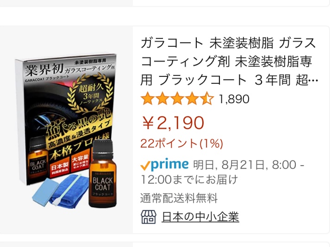Click the light blue sponge applicator
This screenshot has width=330, height=247.
45,192
